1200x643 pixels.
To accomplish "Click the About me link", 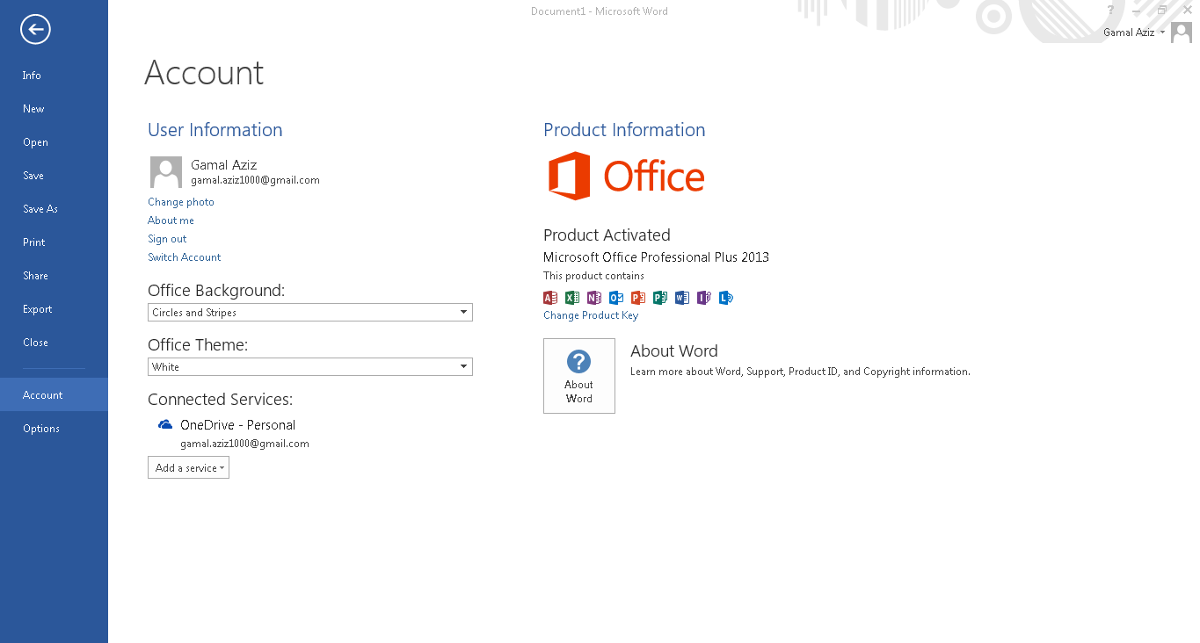I will point(171,220).
